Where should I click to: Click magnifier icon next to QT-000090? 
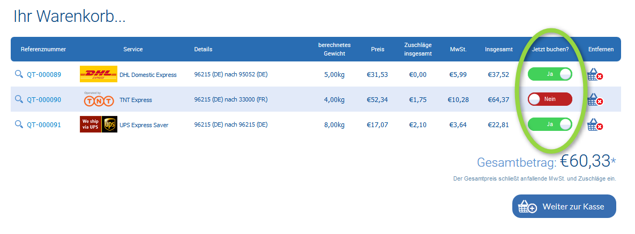pos(19,99)
